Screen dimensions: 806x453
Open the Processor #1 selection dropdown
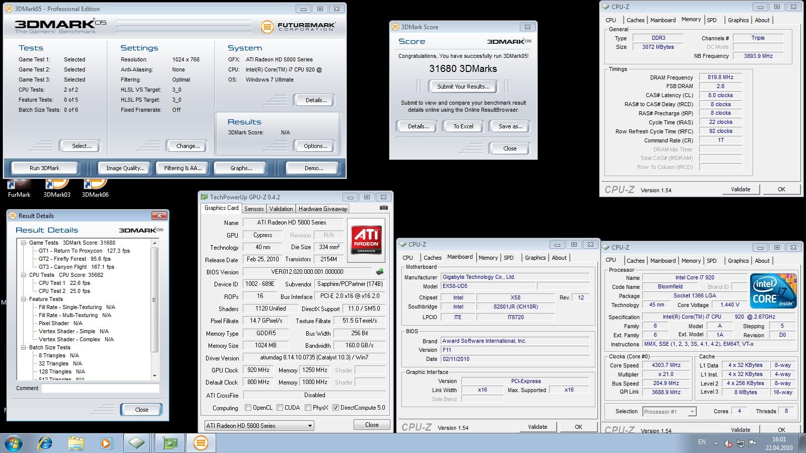669,412
